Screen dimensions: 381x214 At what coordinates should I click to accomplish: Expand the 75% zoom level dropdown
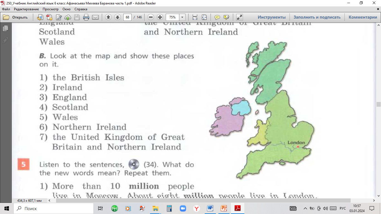click(x=182, y=17)
